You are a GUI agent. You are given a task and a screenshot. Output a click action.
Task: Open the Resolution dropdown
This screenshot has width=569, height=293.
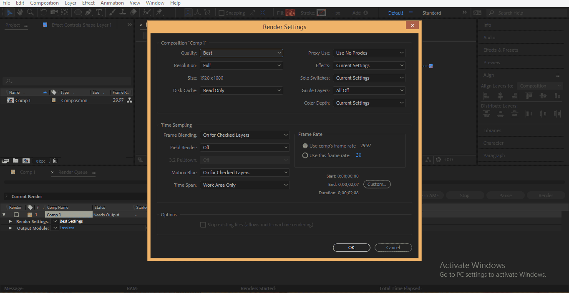pos(242,65)
